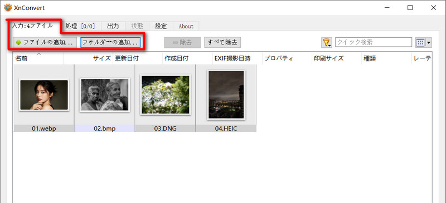Open the 処理 [0/0] tab
This screenshot has height=203, width=446.
[x=80, y=26]
